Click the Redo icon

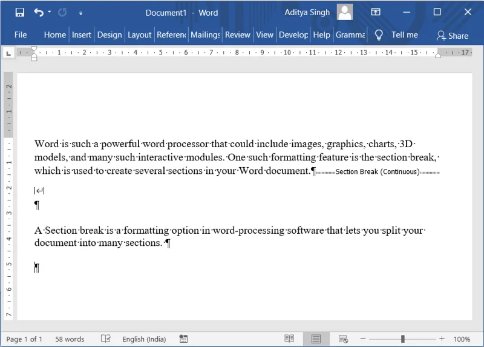[x=63, y=12]
